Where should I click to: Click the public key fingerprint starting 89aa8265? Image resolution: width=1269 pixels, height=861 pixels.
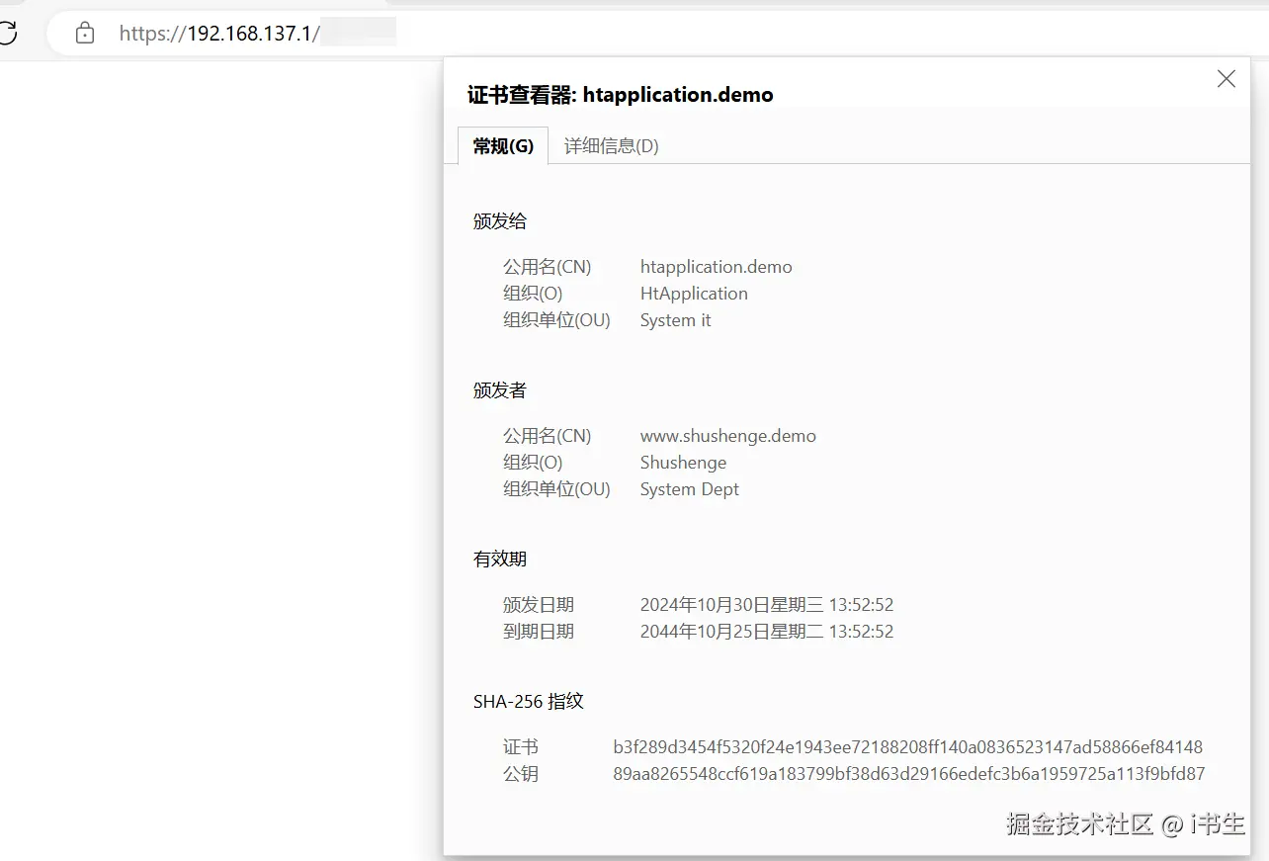pyautogui.click(x=909, y=774)
